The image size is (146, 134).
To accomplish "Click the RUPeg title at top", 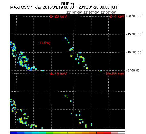I will click(68, 4).
